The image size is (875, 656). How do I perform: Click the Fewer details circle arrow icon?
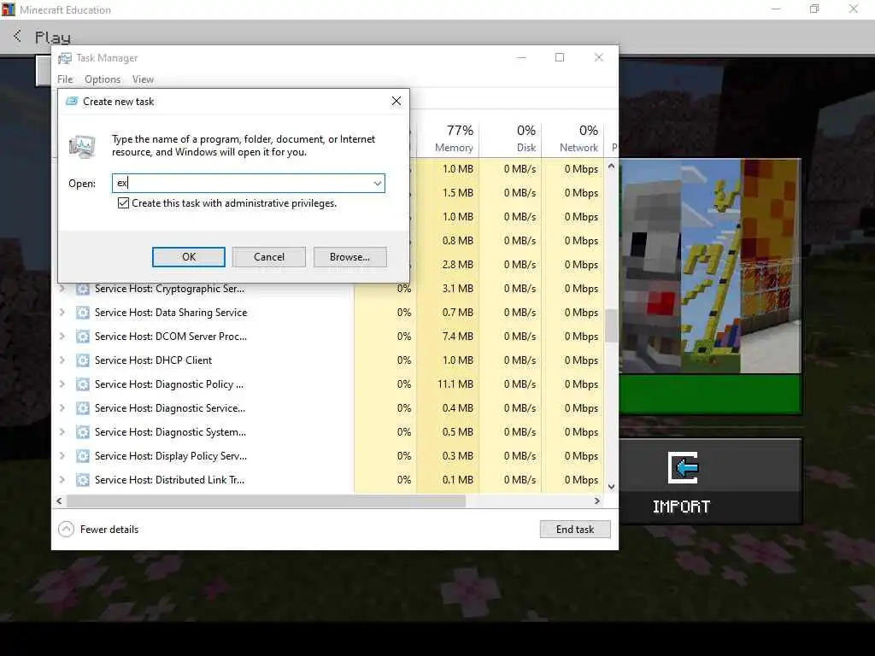pos(66,529)
